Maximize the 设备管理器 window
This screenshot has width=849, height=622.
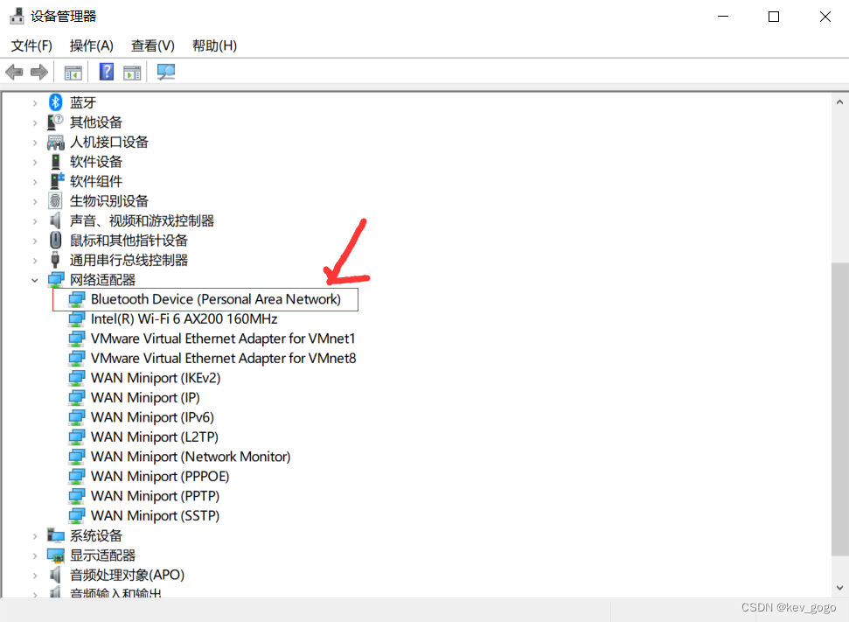coord(774,17)
